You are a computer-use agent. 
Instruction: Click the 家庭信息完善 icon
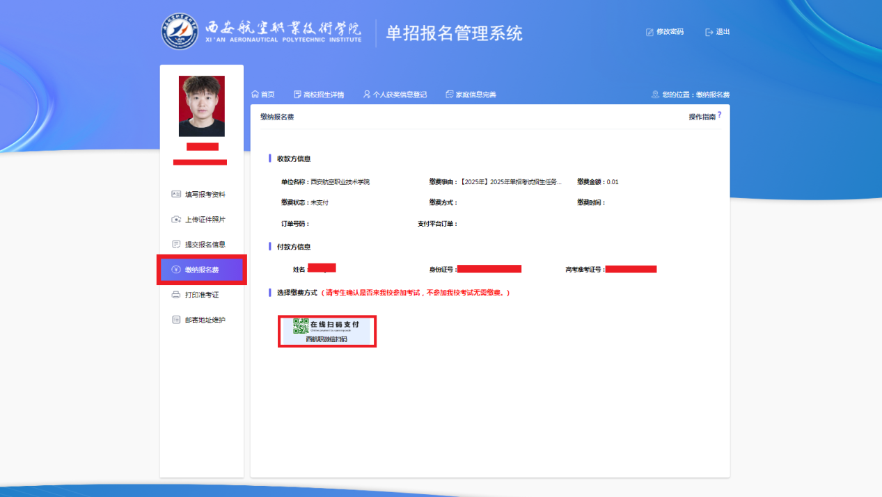450,95
